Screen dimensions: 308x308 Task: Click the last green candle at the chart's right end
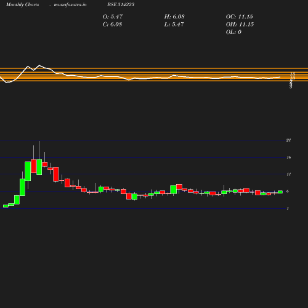tap(280, 192)
